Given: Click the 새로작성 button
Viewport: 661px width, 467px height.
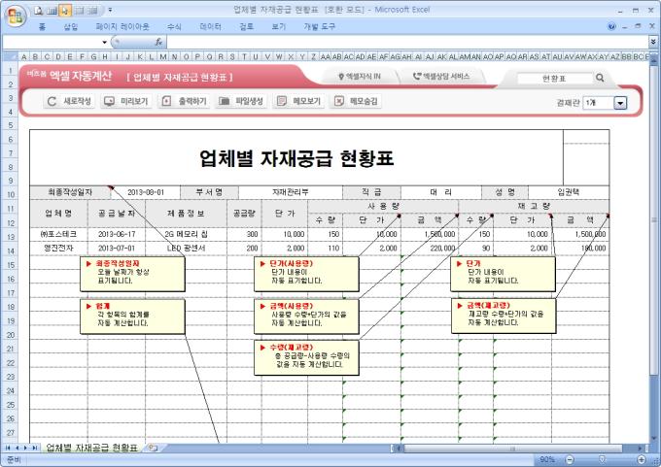Looking at the screenshot, I should [x=69, y=101].
